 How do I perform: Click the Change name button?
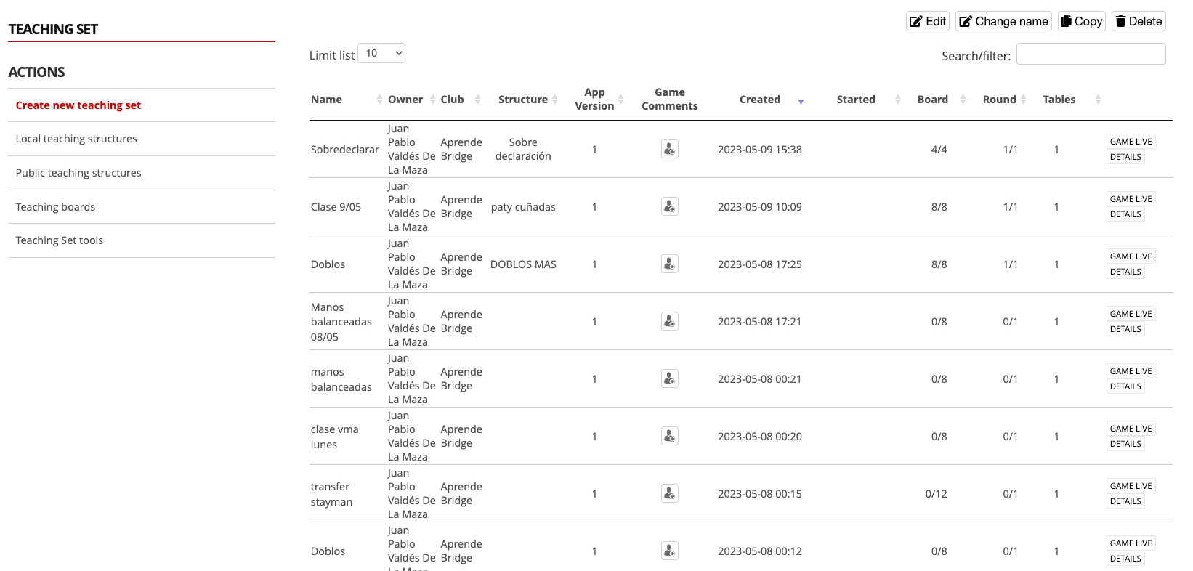click(x=1003, y=21)
